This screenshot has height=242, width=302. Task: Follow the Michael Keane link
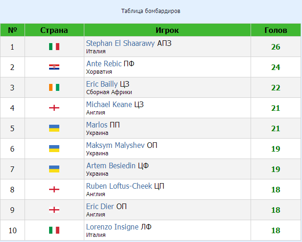click(109, 104)
